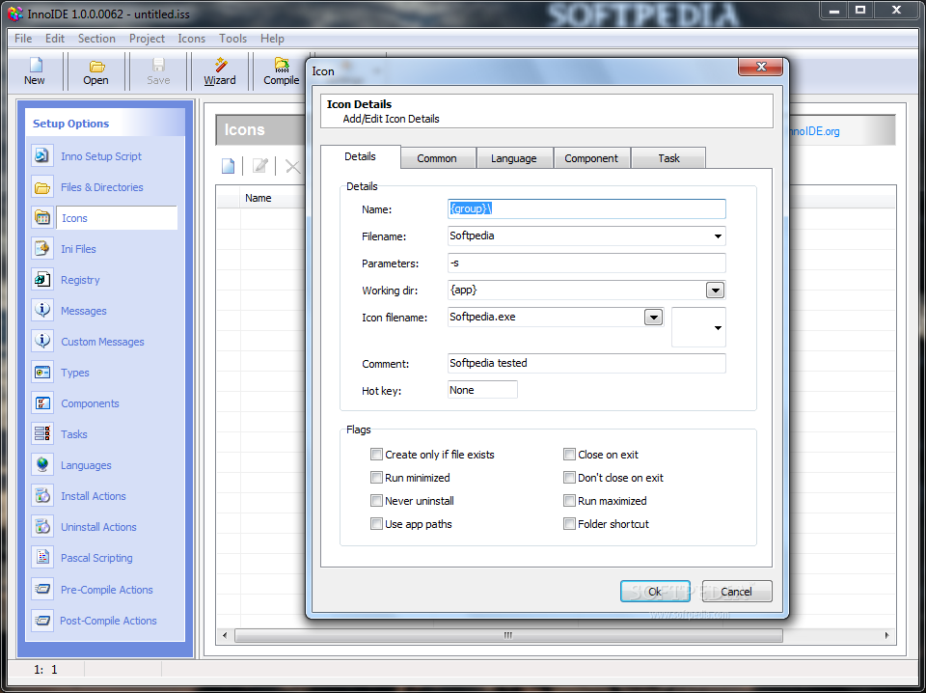Click the Types sidebar icon
The image size is (926, 693).
point(41,373)
